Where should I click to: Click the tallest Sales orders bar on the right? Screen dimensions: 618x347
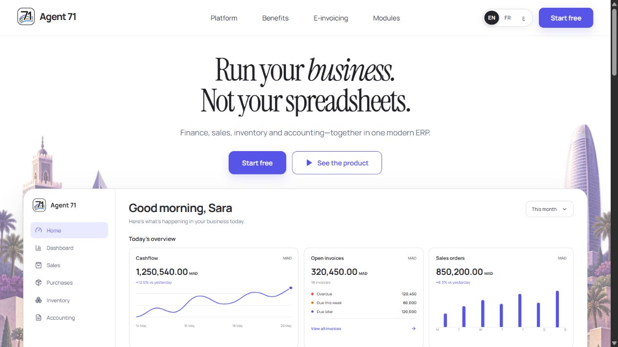[557, 309]
